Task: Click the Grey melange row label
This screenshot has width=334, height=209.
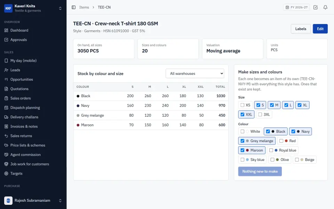Action: 93,115
